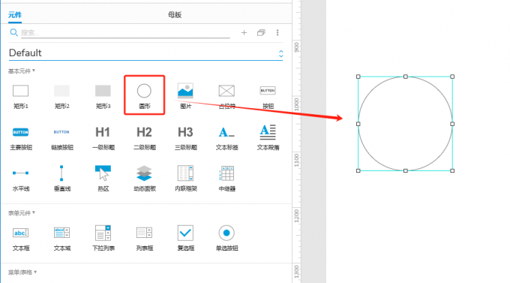The image size is (510, 283).
Task: Choose the 内联框架 inline frame widget
Action: 185,178
